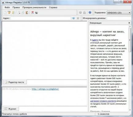Screen dimensions: 133x117
Task: Click the Игнорировать домены input field
Action: point(119,18)
